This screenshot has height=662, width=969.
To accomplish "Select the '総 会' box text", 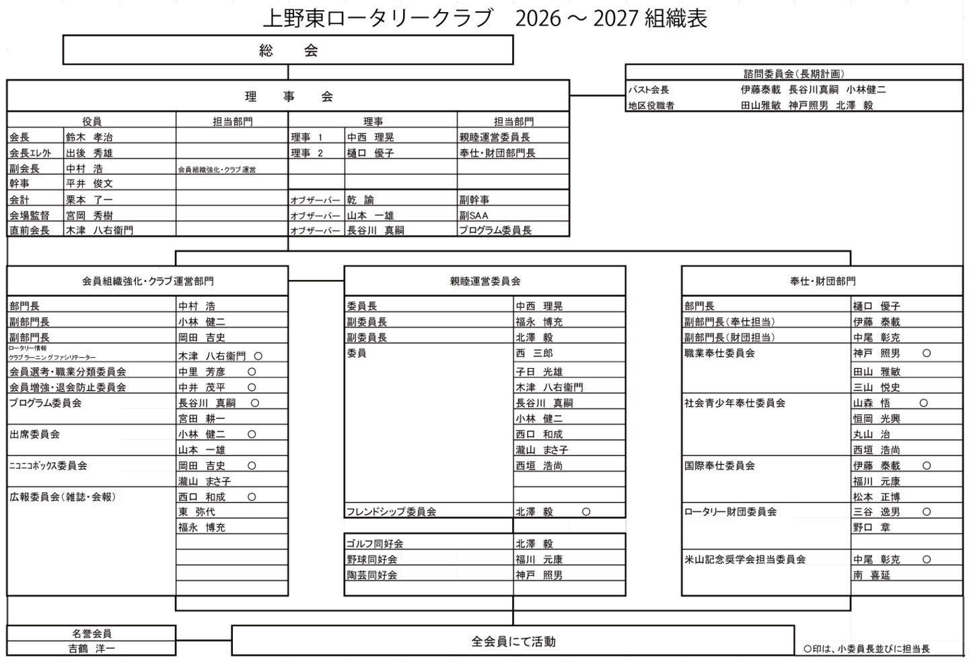I will pos(288,50).
